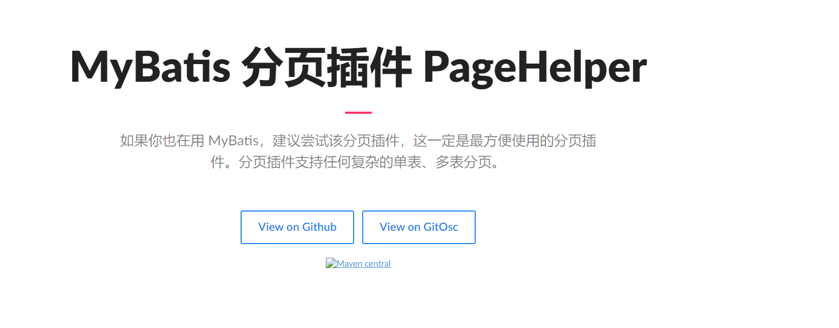Click the word GitOsc inside its button

pyautogui.click(x=441, y=227)
